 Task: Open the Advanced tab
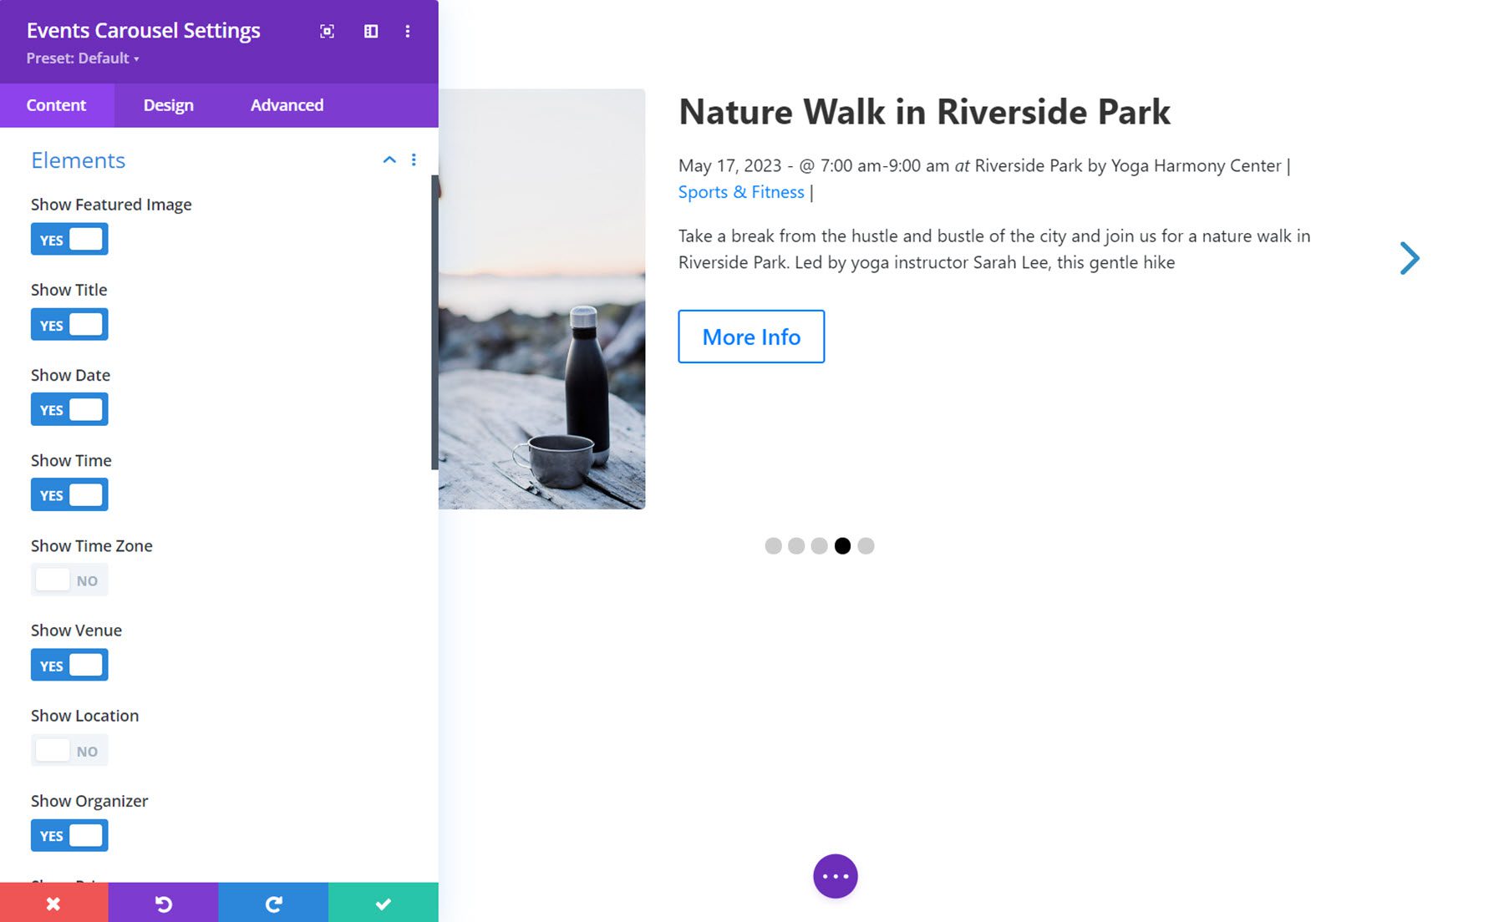(x=287, y=105)
